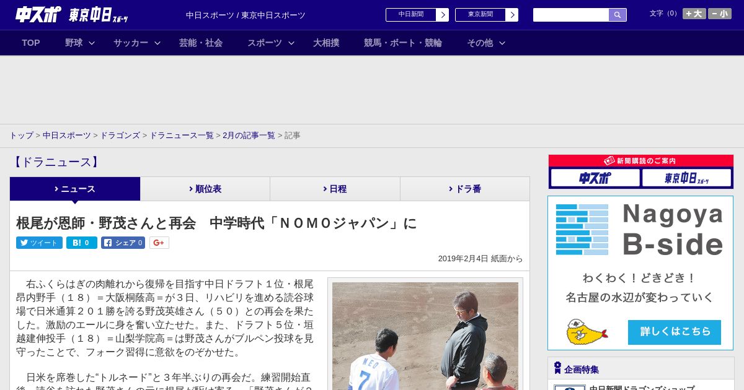Click トップ breadcrumb link
This screenshot has width=744, height=390.
pos(21,136)
